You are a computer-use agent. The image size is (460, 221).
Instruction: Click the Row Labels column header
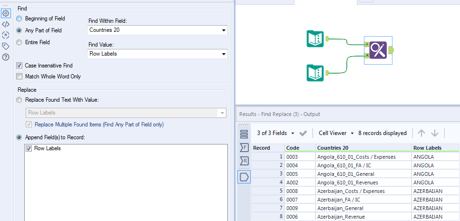[435, 148]
